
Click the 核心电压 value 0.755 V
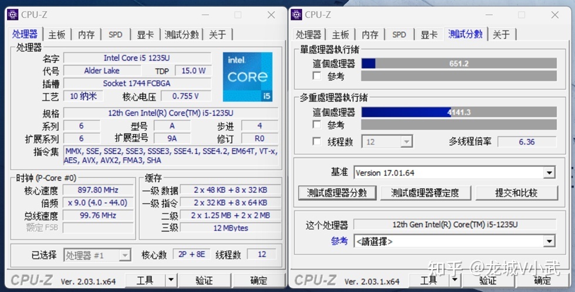click(x=185, y=96)
